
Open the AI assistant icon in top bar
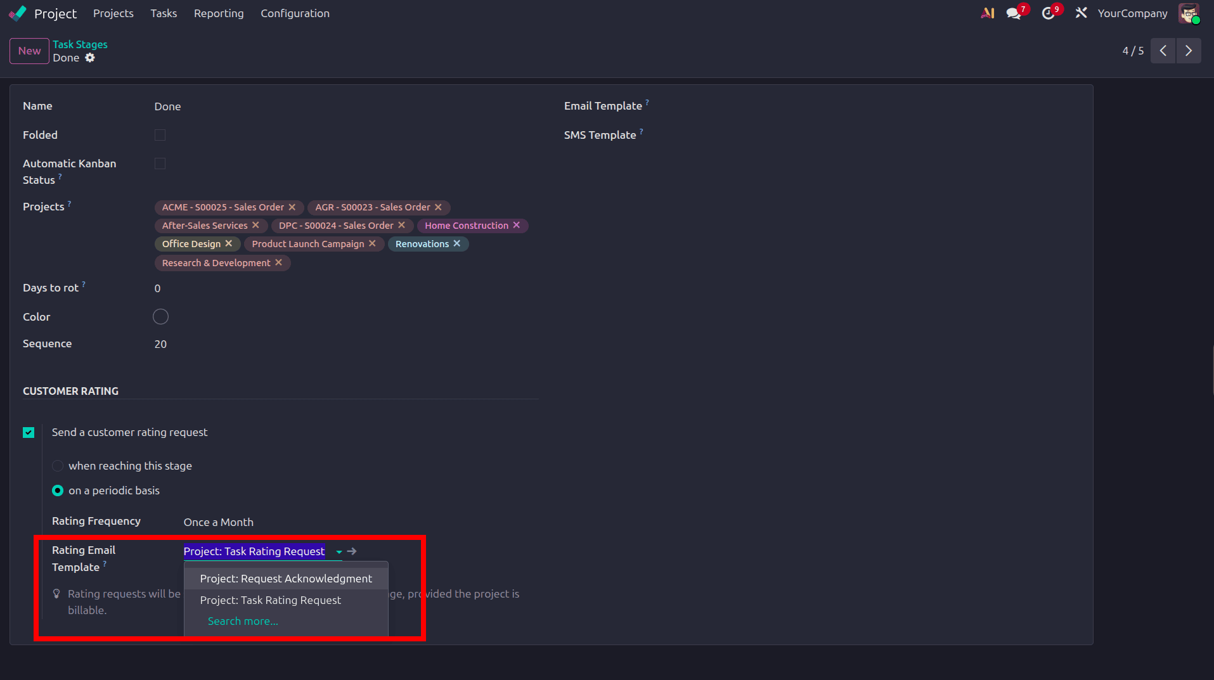pyautogui.click(x=987, y=13)
